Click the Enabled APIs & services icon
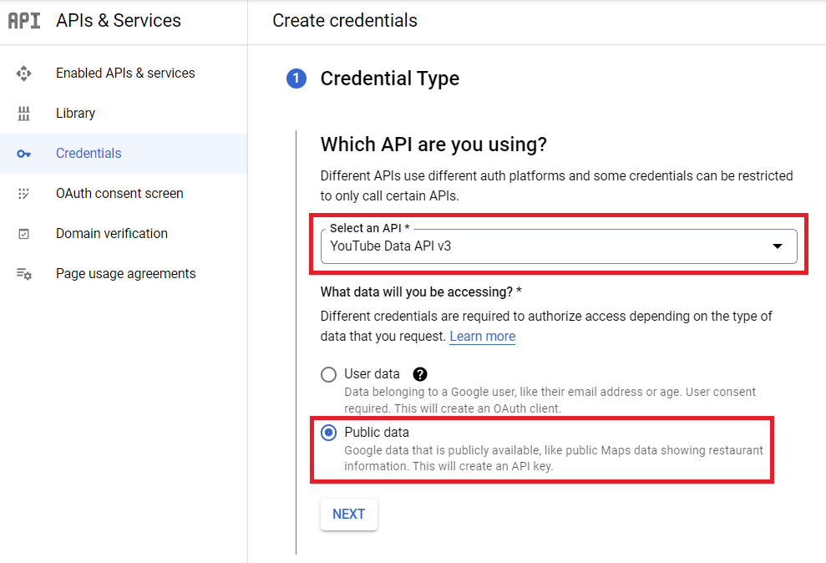This screenshot has height=563, width=826. 23,74
